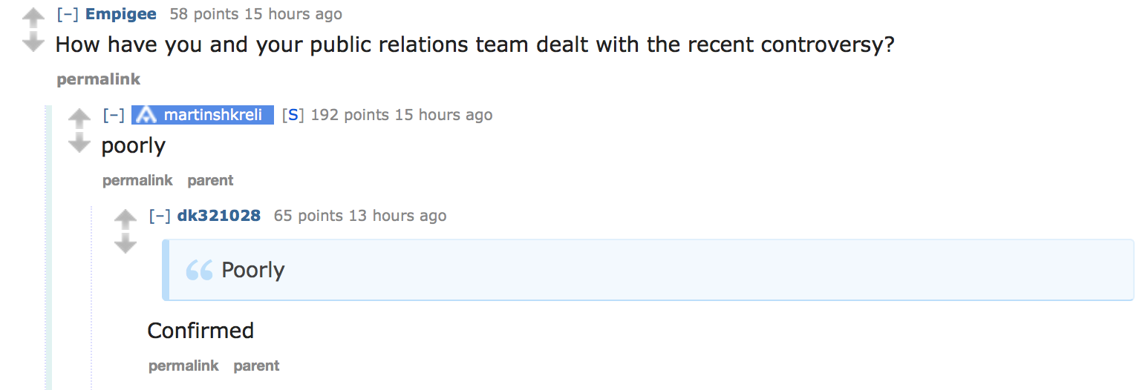Open martinshkreli's user profile
Screen dimensions: 1148x390
[212, 115]
